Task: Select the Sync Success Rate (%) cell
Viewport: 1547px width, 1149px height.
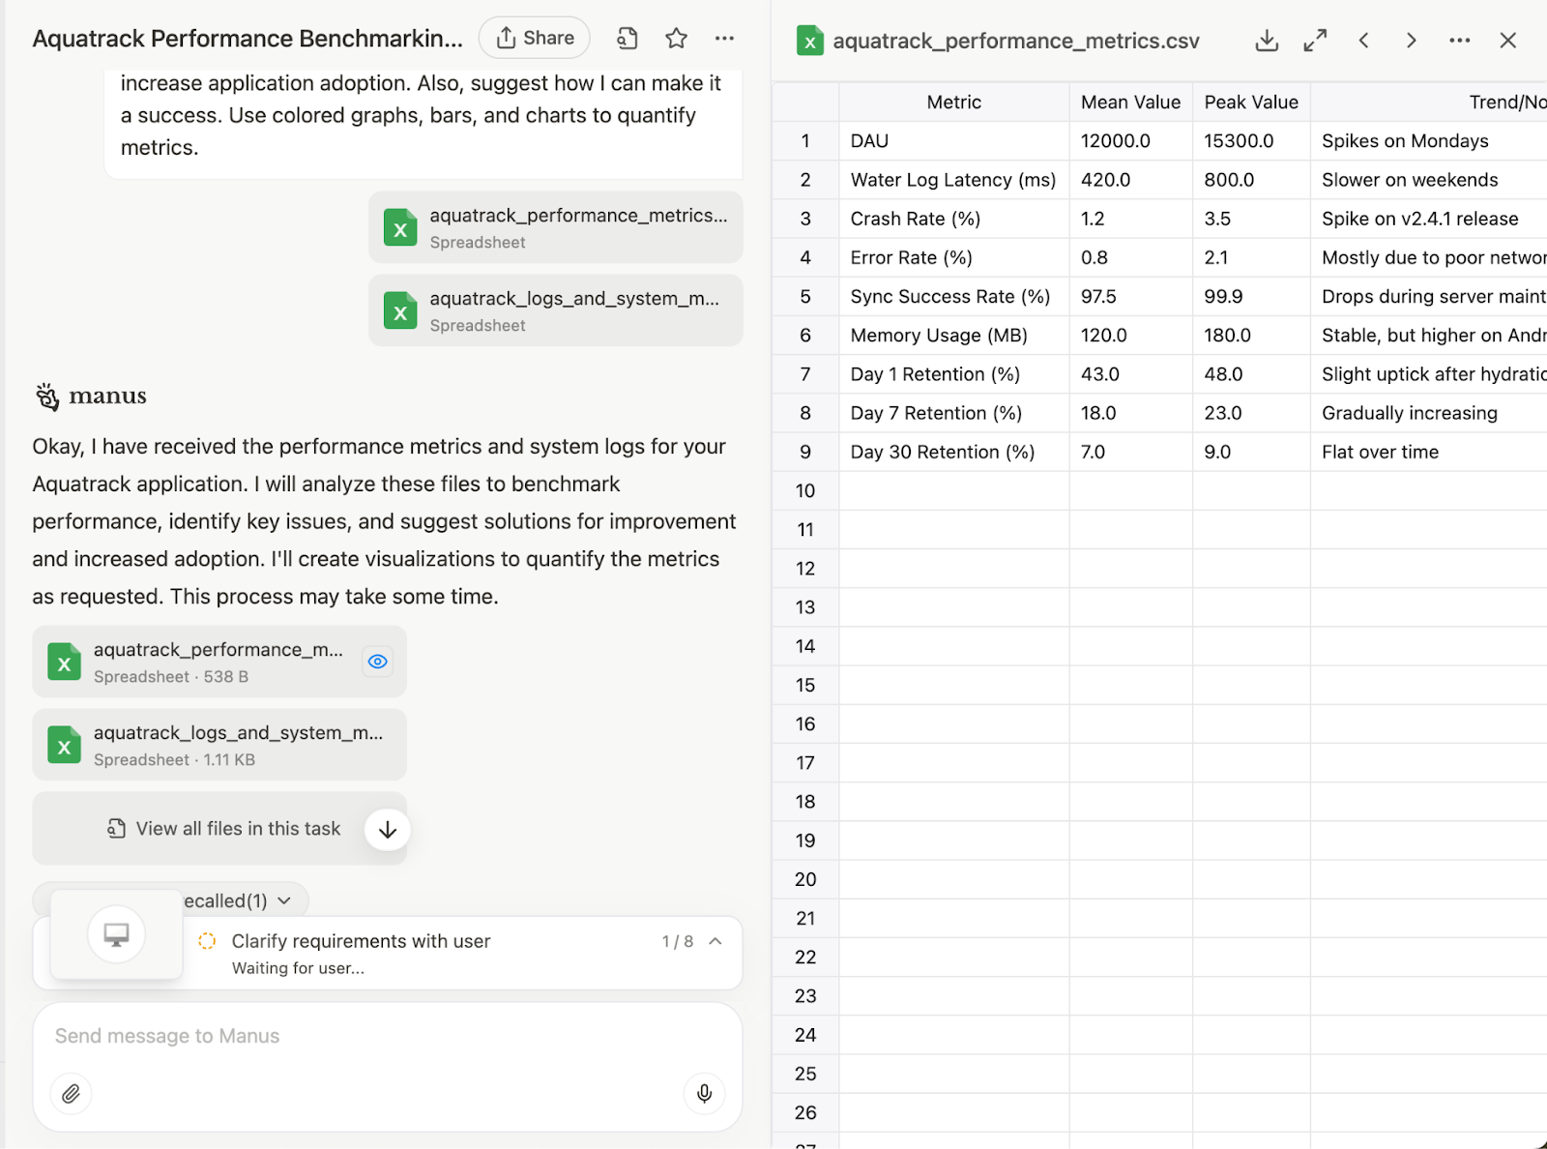Action: click(x=954, y=296)
